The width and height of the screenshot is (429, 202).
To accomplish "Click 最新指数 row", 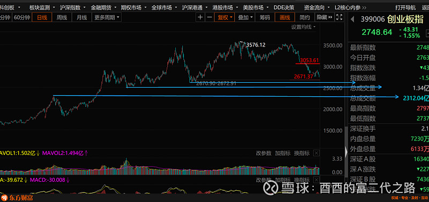I will 389,48.
